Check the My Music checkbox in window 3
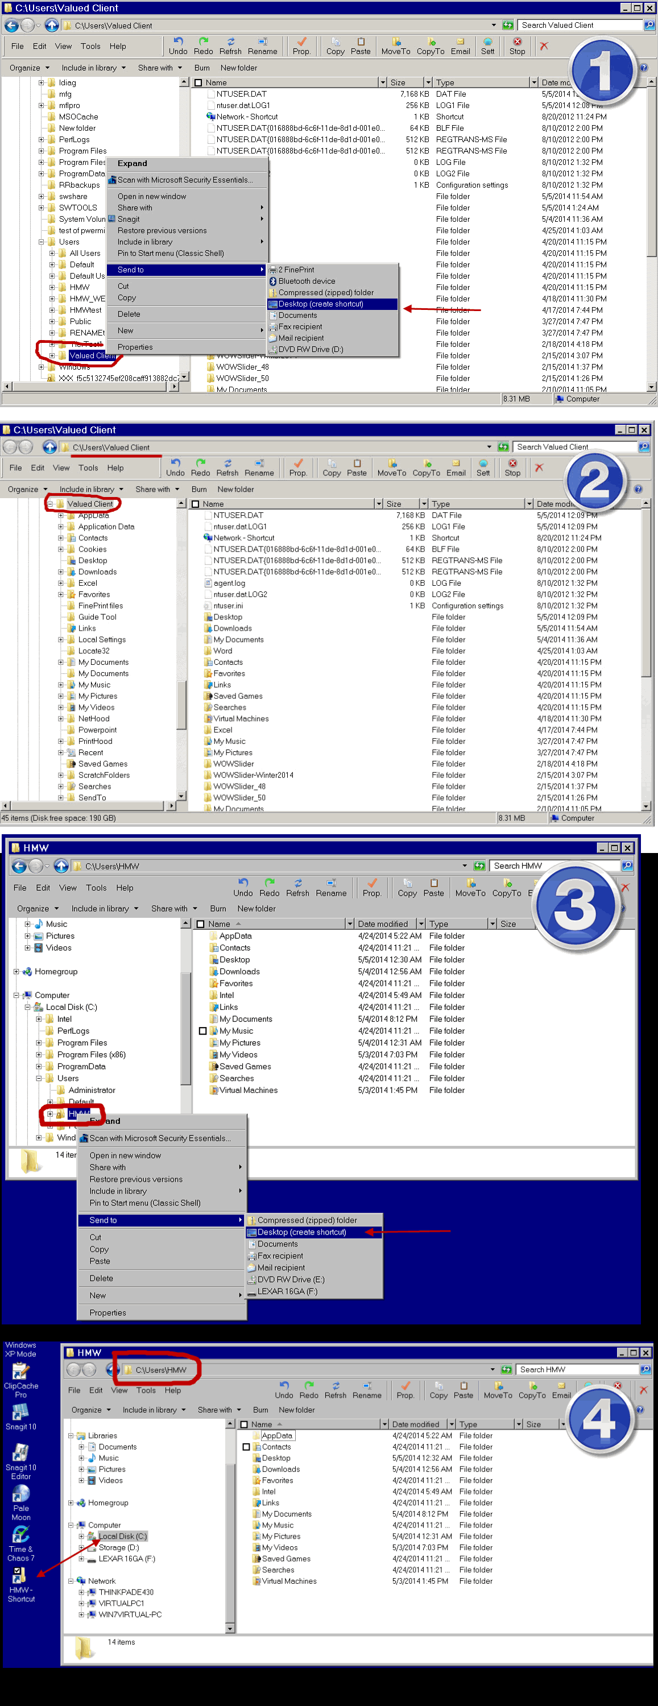 pyautogui.click(x=203, y=1031)
